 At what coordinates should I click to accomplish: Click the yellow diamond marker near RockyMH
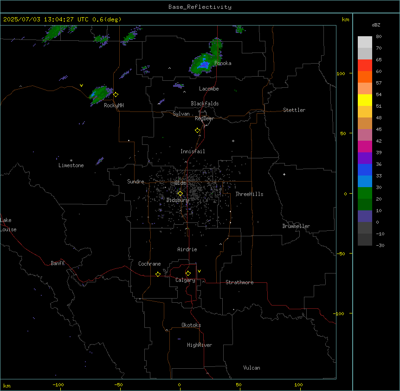[116, 95]
